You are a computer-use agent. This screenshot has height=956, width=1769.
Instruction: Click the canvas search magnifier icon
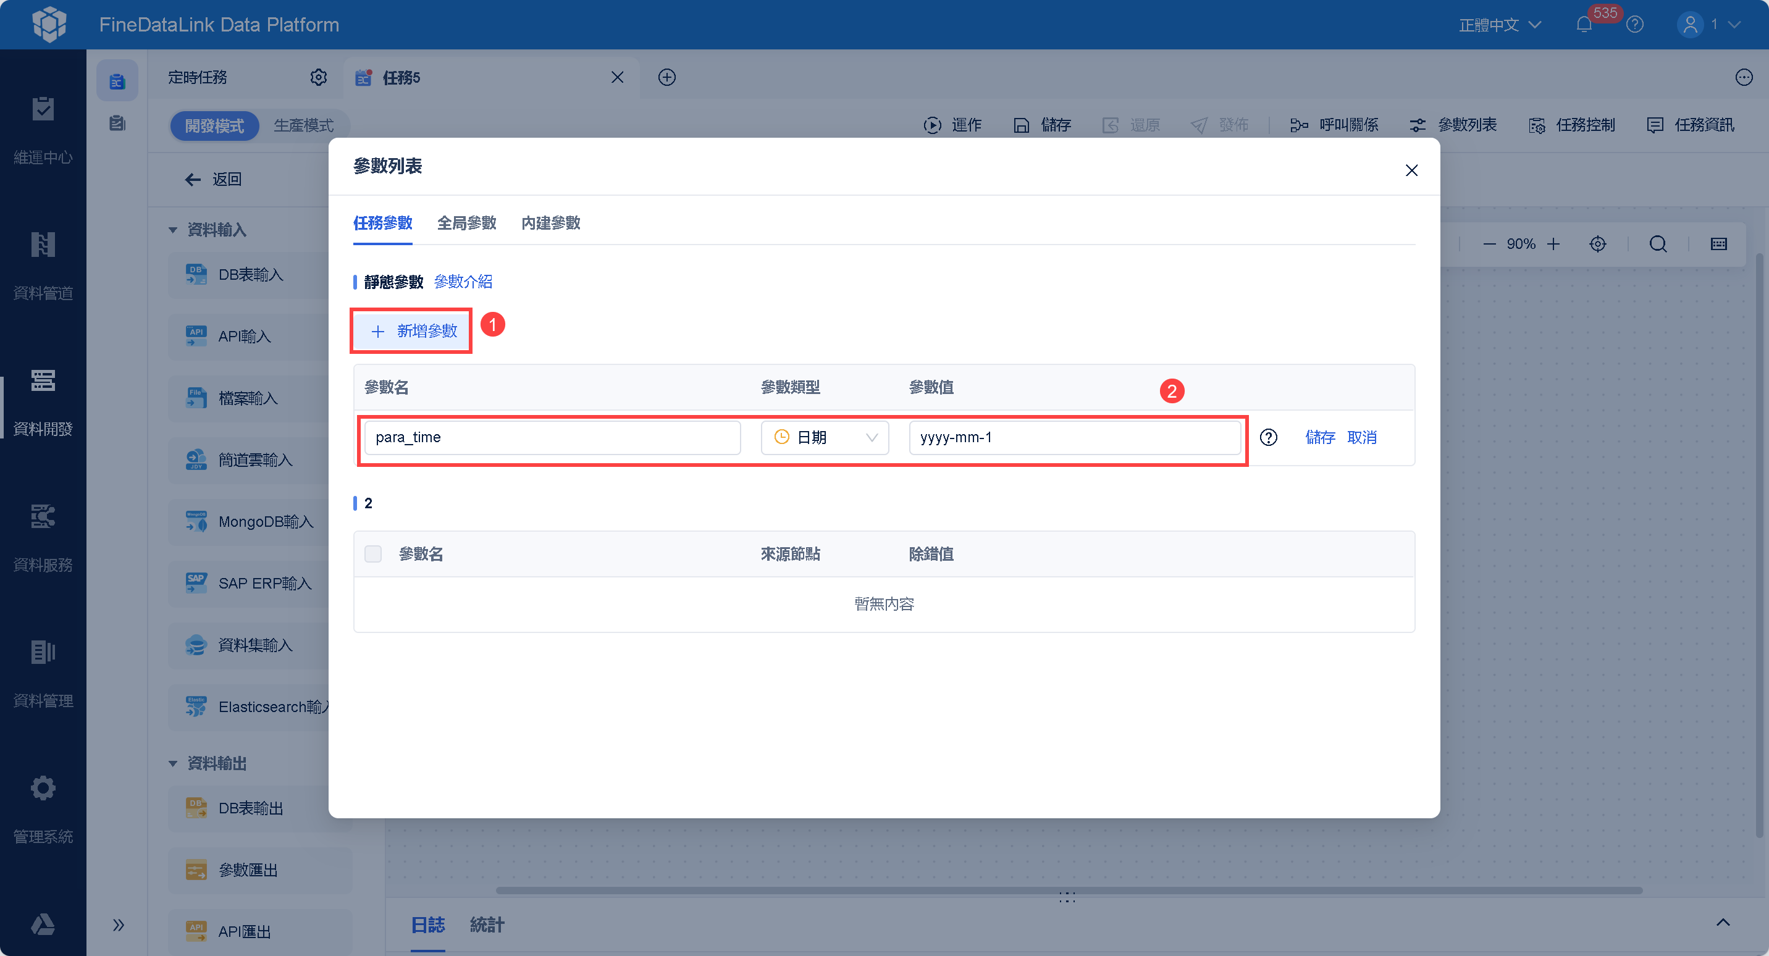[1658, 244]
